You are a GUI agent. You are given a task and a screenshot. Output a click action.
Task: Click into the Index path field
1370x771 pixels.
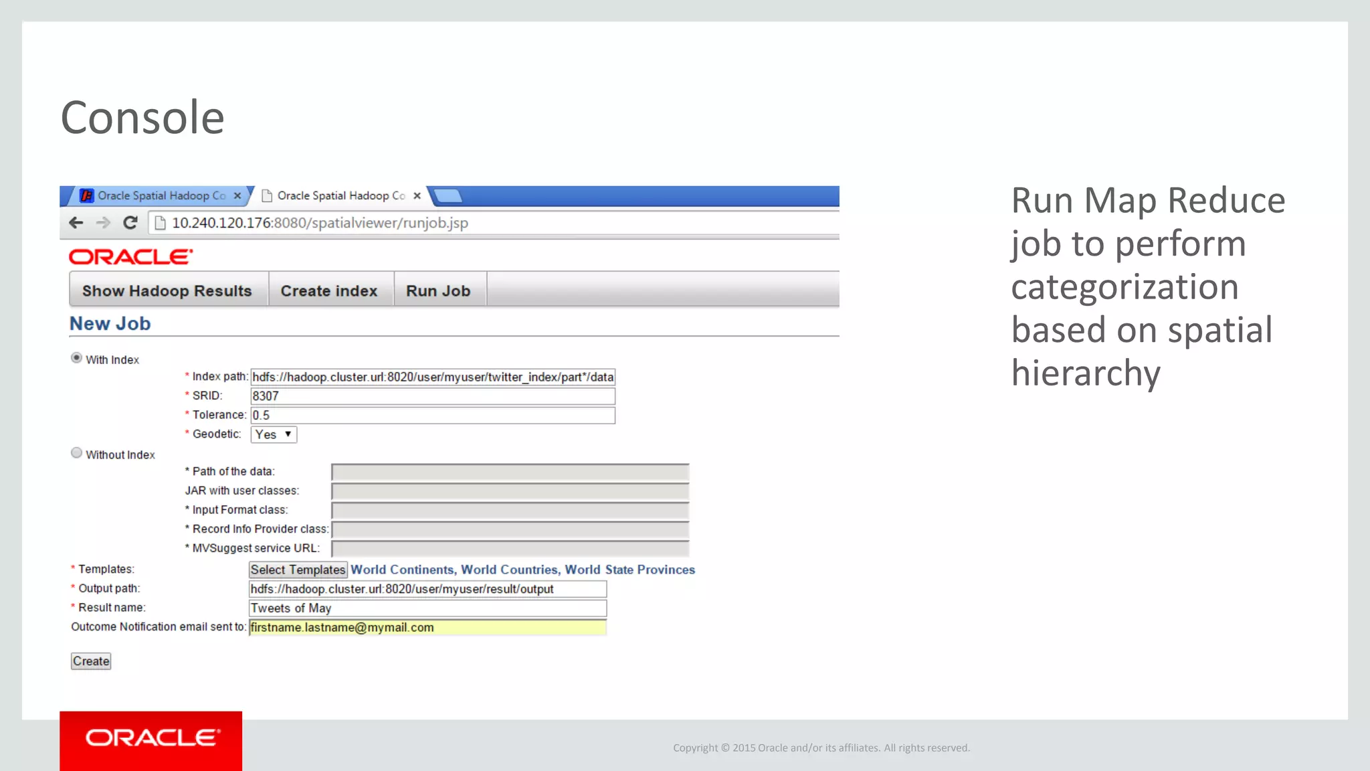[x=433, y=377]
